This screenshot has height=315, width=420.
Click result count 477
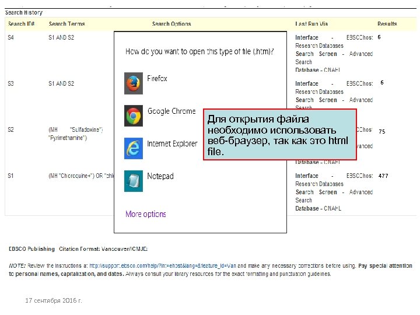383,176
